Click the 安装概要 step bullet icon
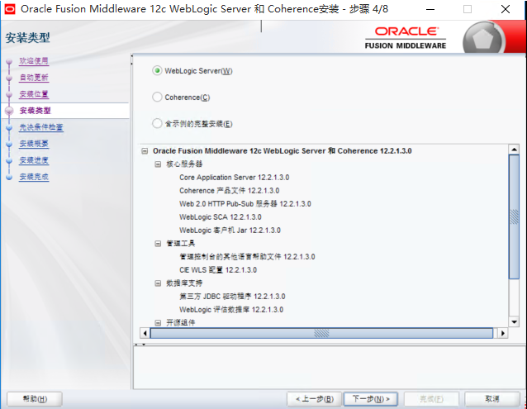 pos(9,144)
